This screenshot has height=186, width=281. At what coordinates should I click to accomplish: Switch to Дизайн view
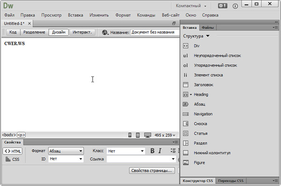(x=59, y=32)
